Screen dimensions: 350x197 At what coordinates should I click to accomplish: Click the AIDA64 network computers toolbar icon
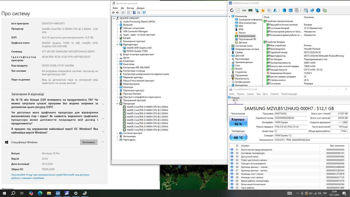click(x=257, y=10)
